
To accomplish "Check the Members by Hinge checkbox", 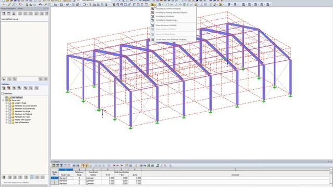I will pyautogui.click(x=9, y=111).
